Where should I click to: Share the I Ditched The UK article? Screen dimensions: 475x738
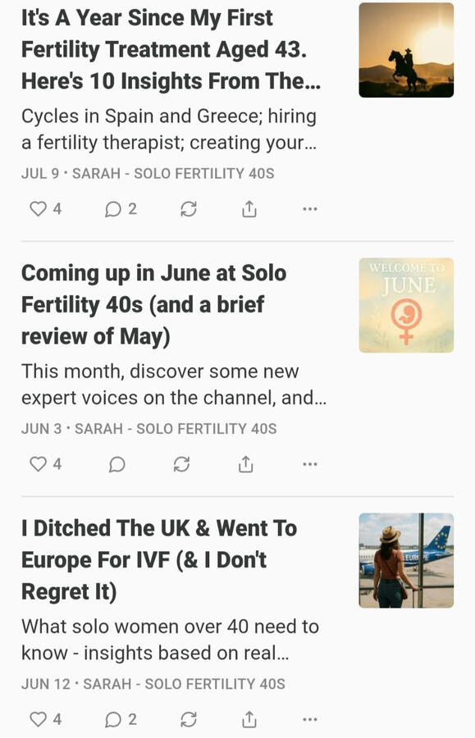pyautogui.click(x=248, y=719)
